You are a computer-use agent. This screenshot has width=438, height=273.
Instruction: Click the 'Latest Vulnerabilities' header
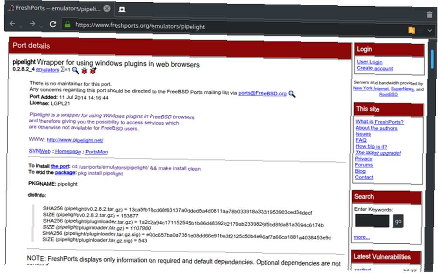(382, 257)
